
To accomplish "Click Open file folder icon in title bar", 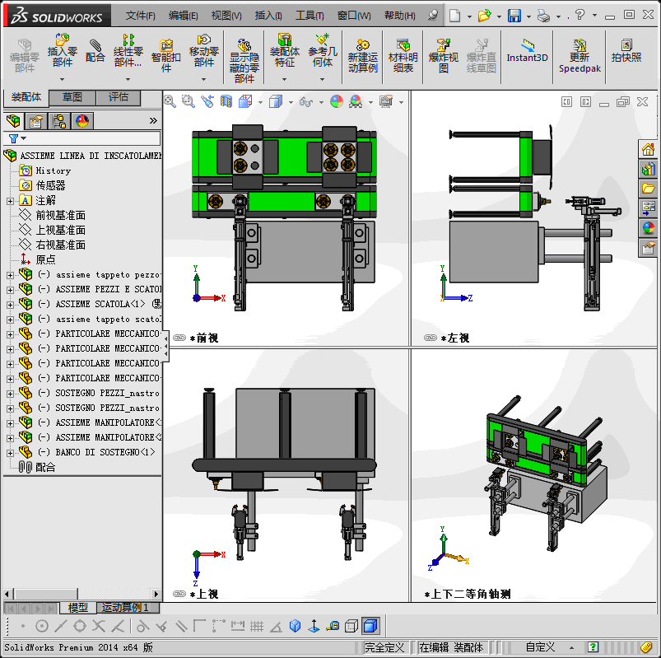I will 484,16.
